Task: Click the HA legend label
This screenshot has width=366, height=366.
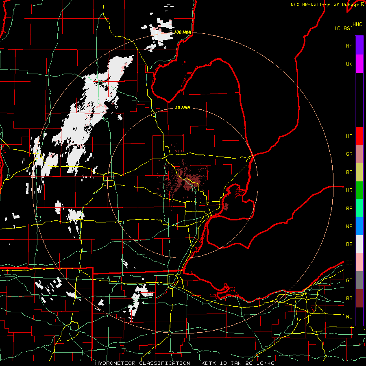Action: (x=349, y=136)
